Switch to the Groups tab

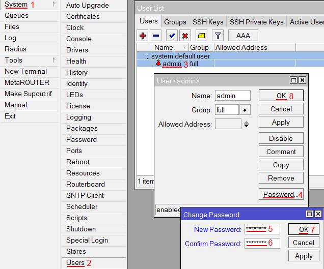coord(175,22)
